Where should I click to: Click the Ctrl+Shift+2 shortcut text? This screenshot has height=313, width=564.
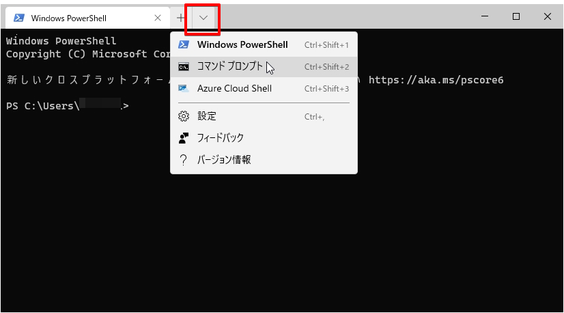pyautogui.click(x=326, y=67)
